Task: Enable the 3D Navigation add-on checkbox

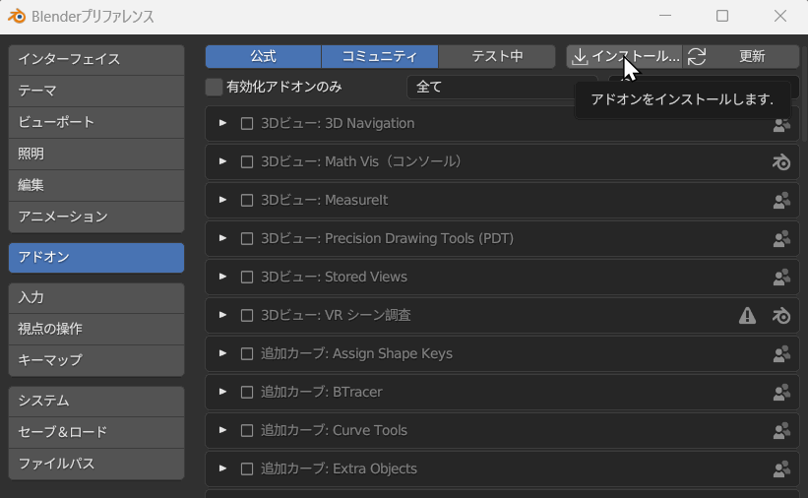Action: tap(247, 124)
